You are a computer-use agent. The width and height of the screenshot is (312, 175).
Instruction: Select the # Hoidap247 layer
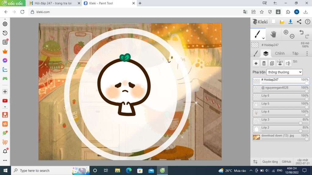[281, 81]
